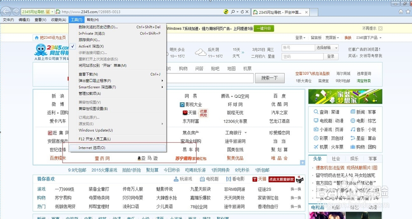
Task: Open 文件(F) menu
Action: (8, 20)
